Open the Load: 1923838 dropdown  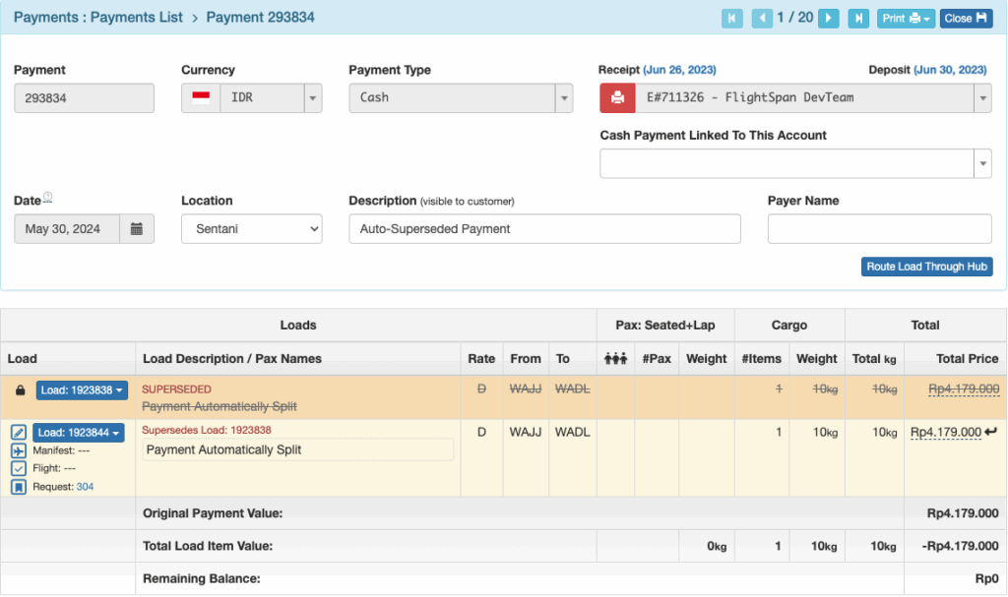[x=82, y=390]
